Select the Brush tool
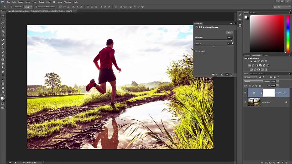The width and height of the screenshot is (292, 164). [3, 44]
